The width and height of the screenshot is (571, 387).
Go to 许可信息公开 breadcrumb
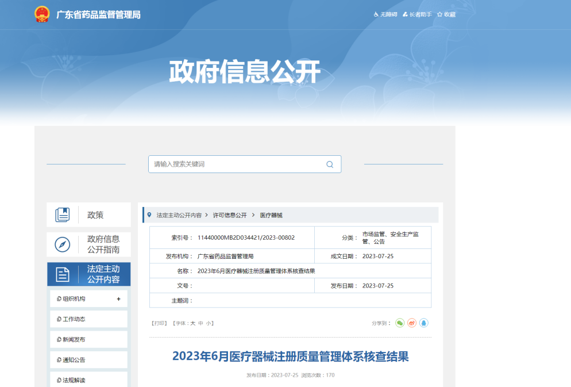[230, 216]
